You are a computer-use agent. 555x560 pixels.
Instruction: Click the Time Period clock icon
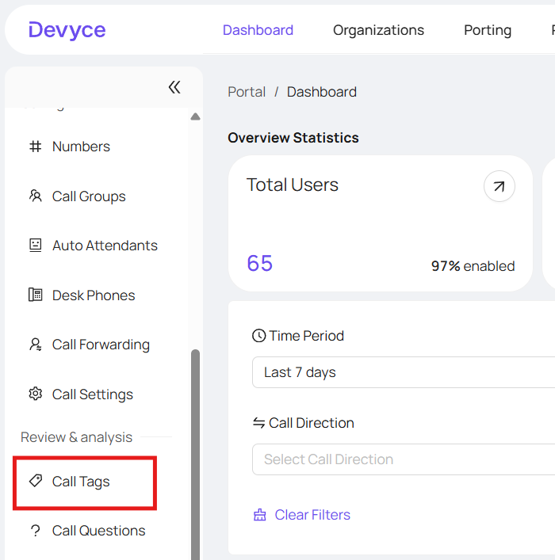click(x=259, y=336)
